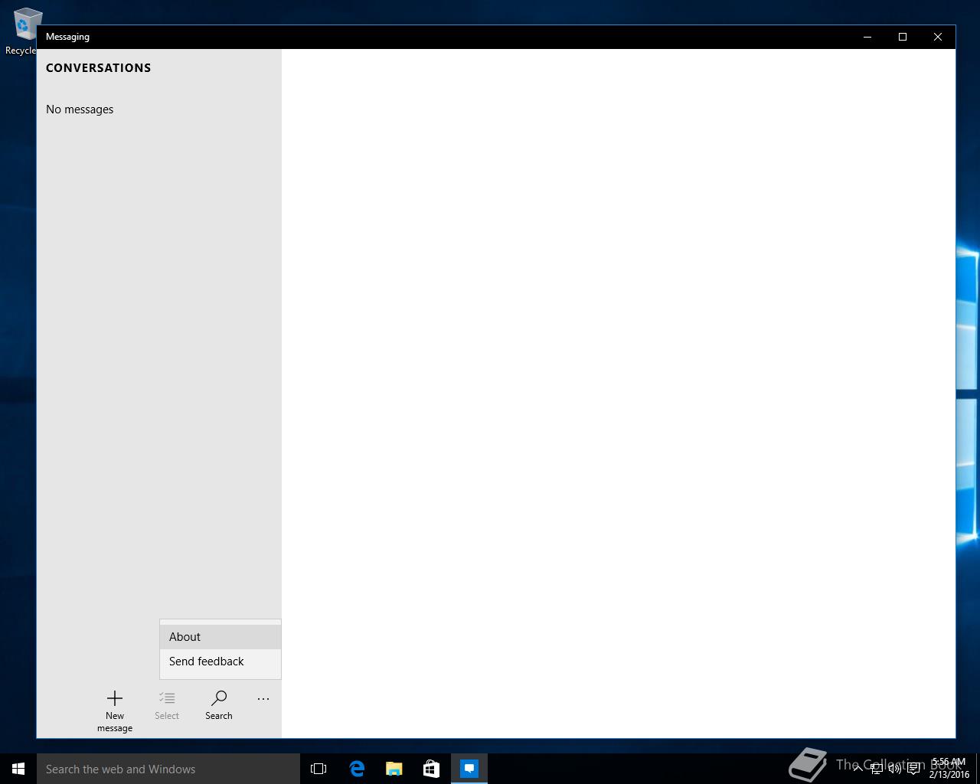This screenshot has width=980, height=784.
Task: Maximize the Messaging window
Action: click(903, 37)
